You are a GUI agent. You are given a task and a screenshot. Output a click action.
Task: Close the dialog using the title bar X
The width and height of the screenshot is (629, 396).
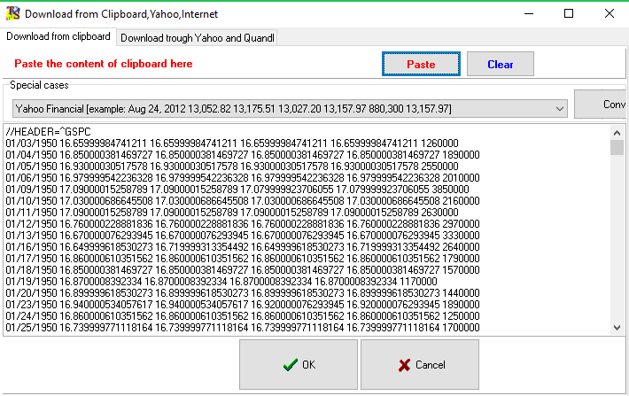tap(610, 13)
